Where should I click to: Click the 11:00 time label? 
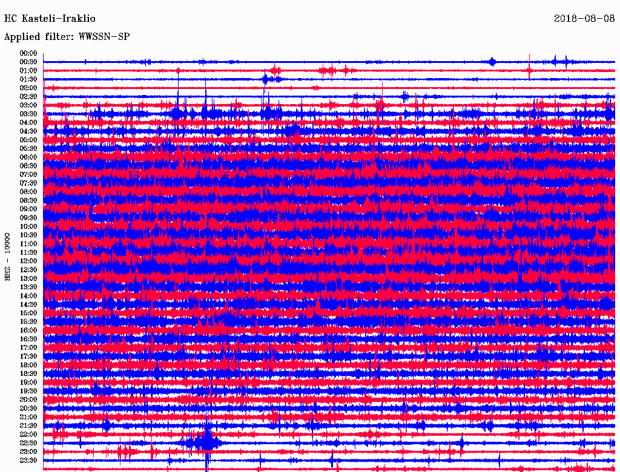(28, 244)
